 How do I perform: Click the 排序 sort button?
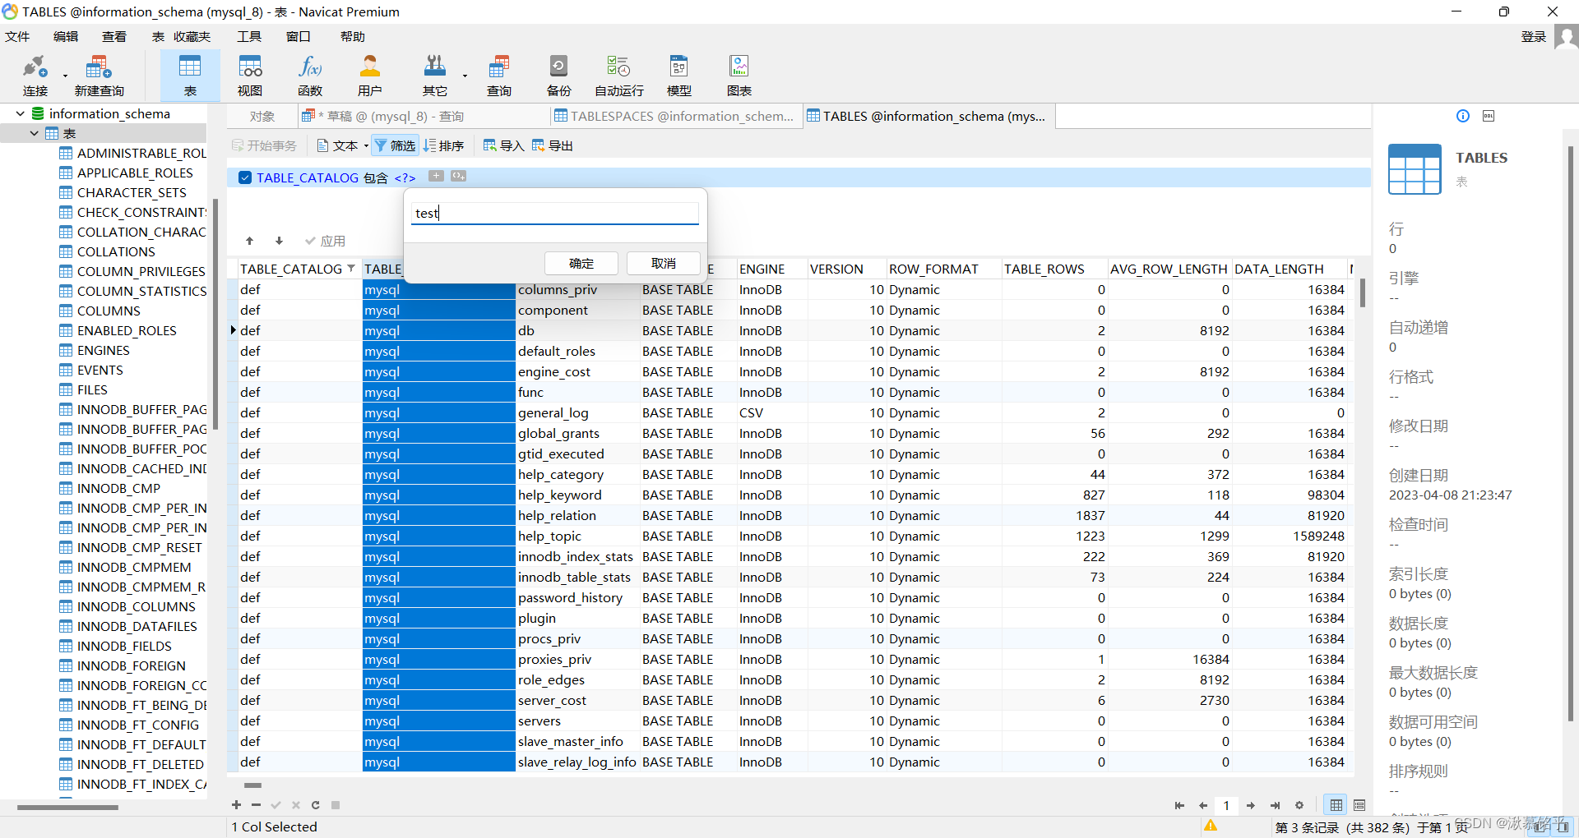(x=444, y=145)
